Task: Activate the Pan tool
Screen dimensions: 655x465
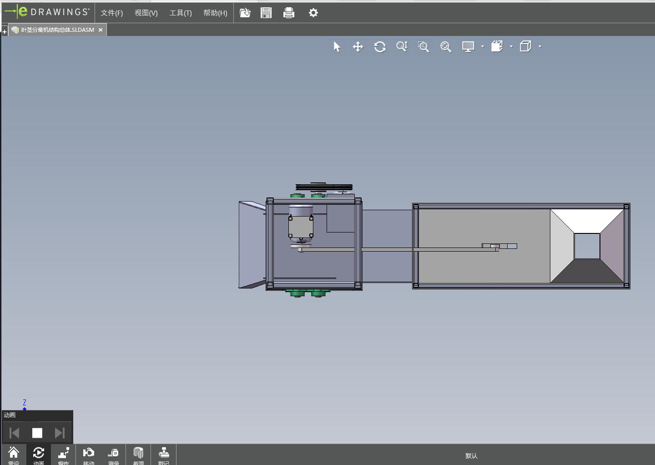Action: (x=358, y=47)
